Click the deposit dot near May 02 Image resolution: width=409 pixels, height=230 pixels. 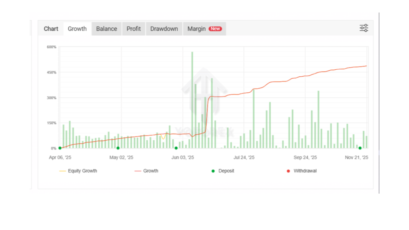click(x=118, y=148)
